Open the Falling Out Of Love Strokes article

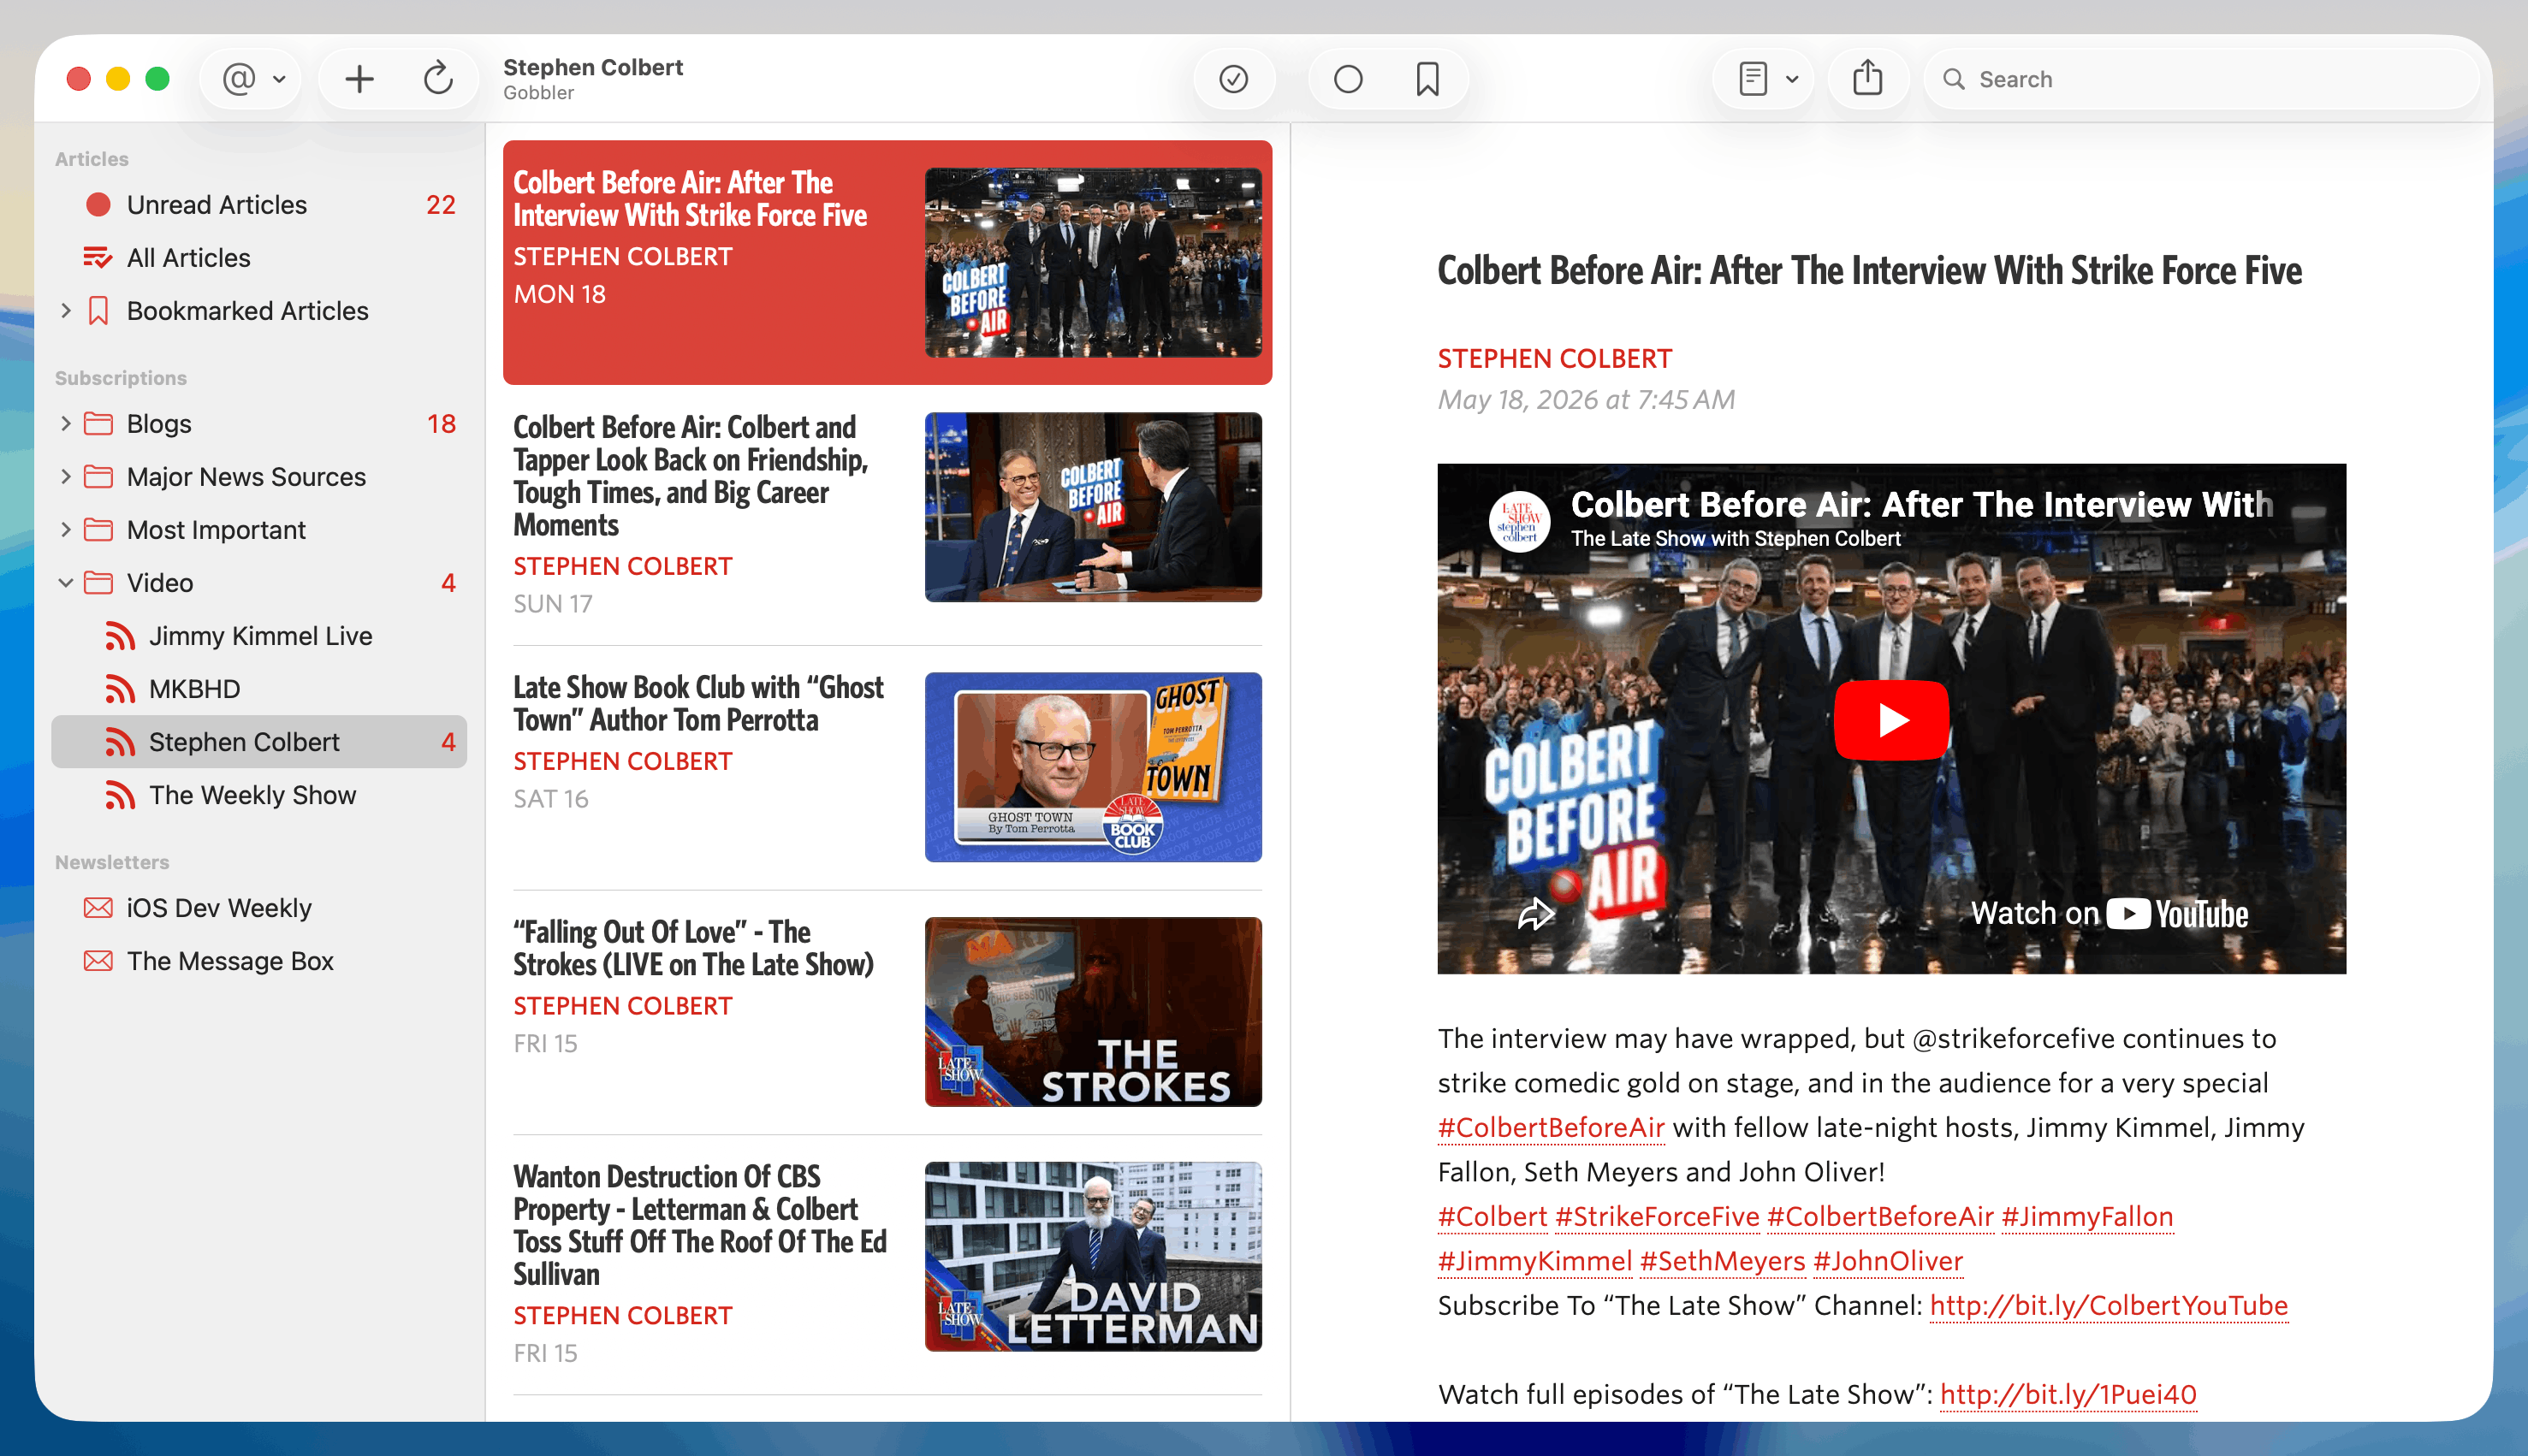tap(887, 1012)
